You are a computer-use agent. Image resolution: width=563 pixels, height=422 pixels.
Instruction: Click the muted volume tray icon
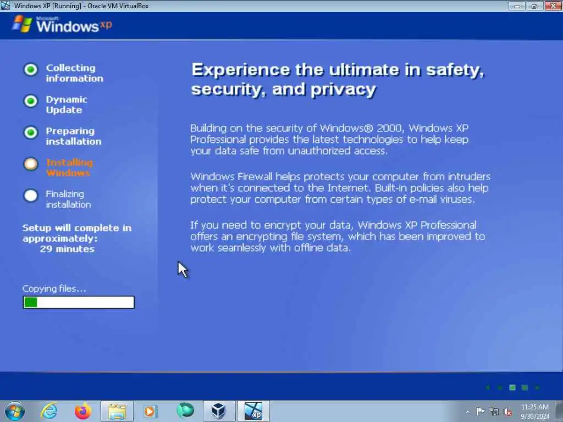[x=507, y=412]
